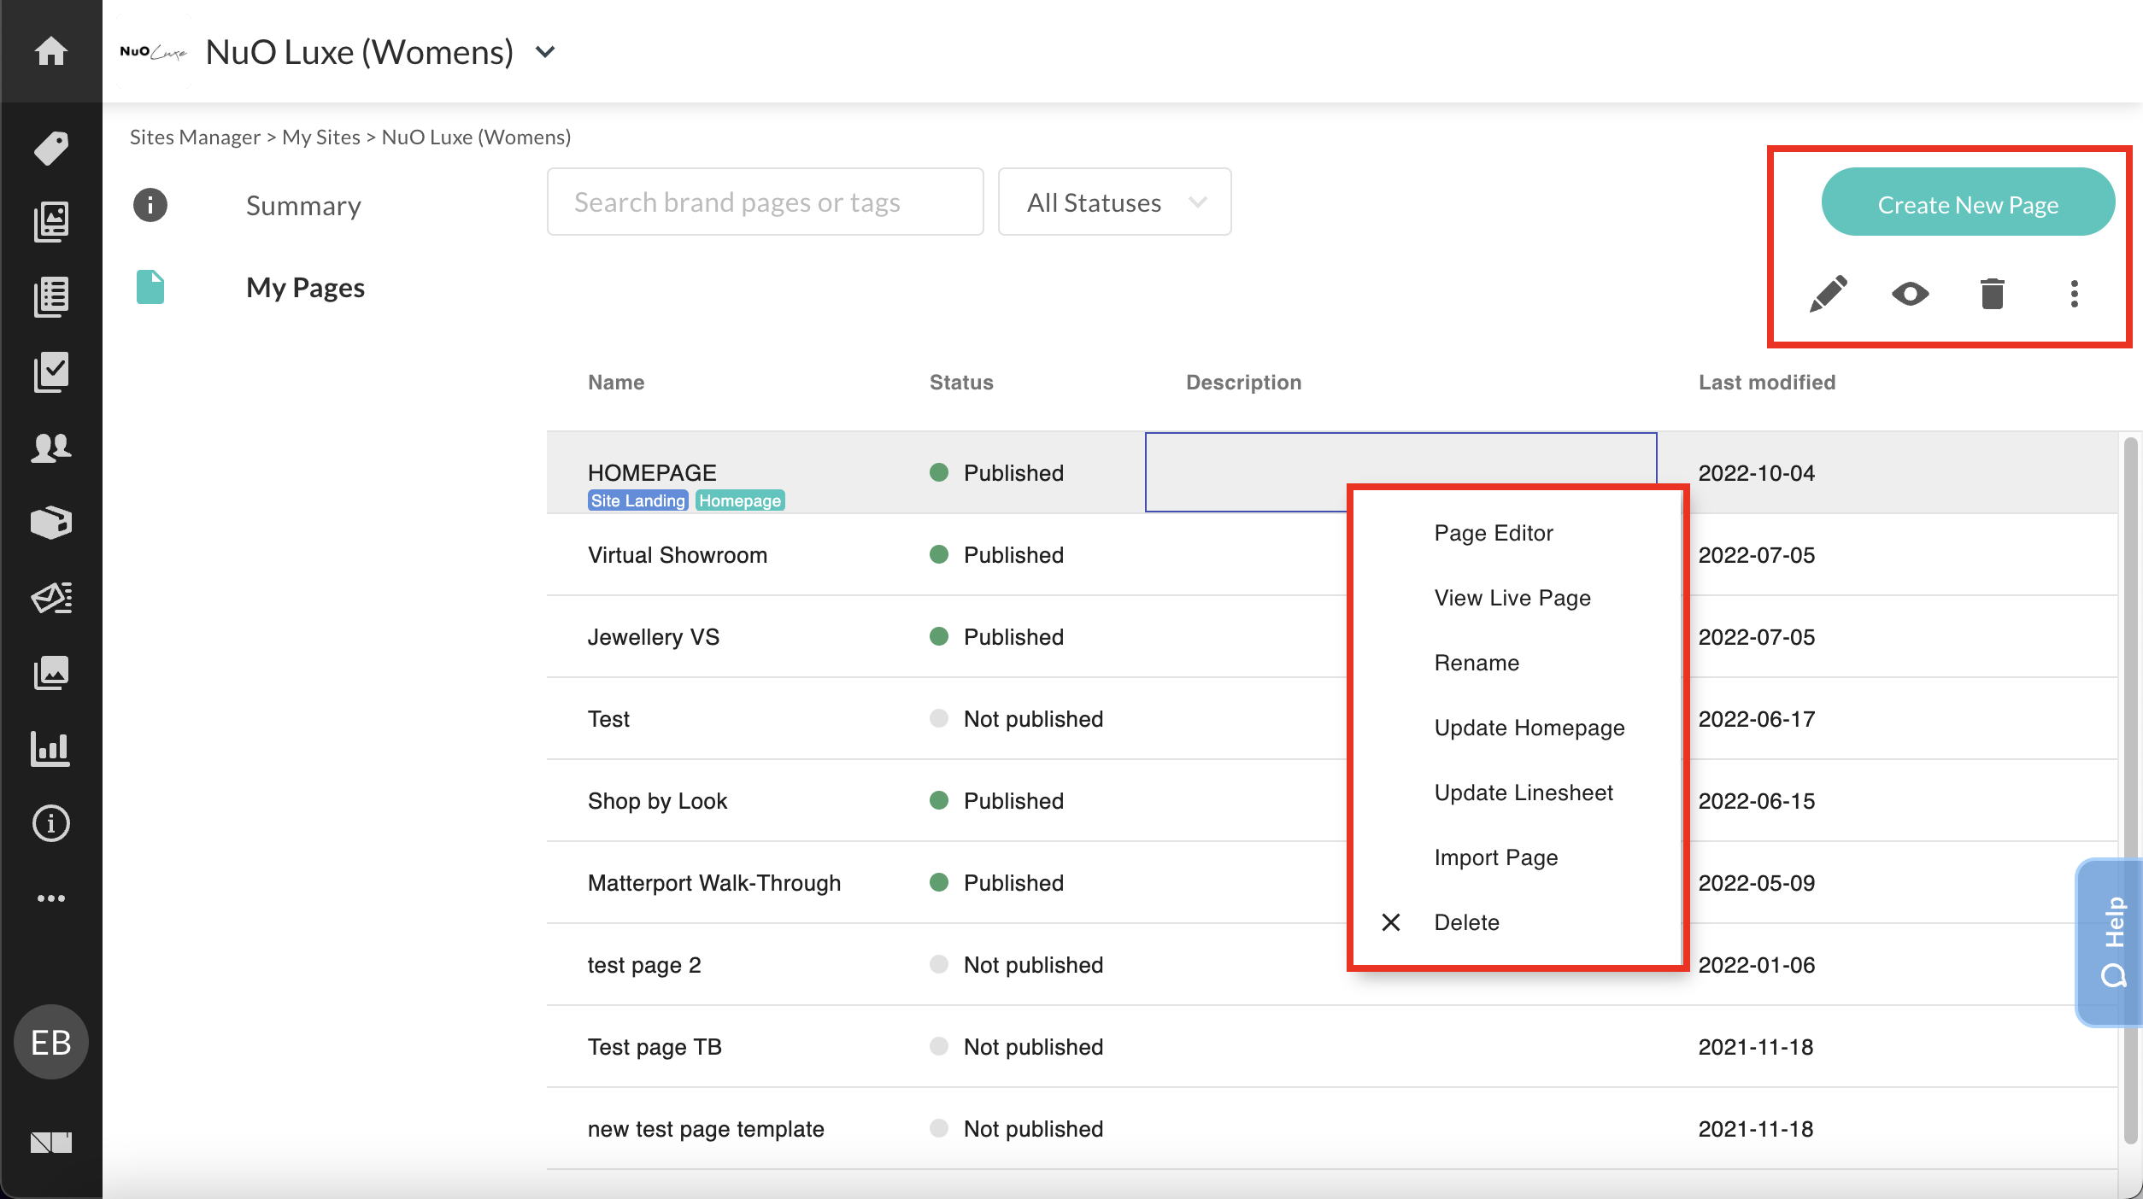Select the Jewellery VS page row
This screenshot has height=1199, width=2143.
(1332, 637)
